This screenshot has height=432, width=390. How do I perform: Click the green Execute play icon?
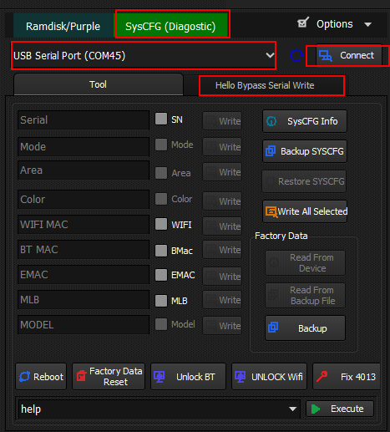315,409
